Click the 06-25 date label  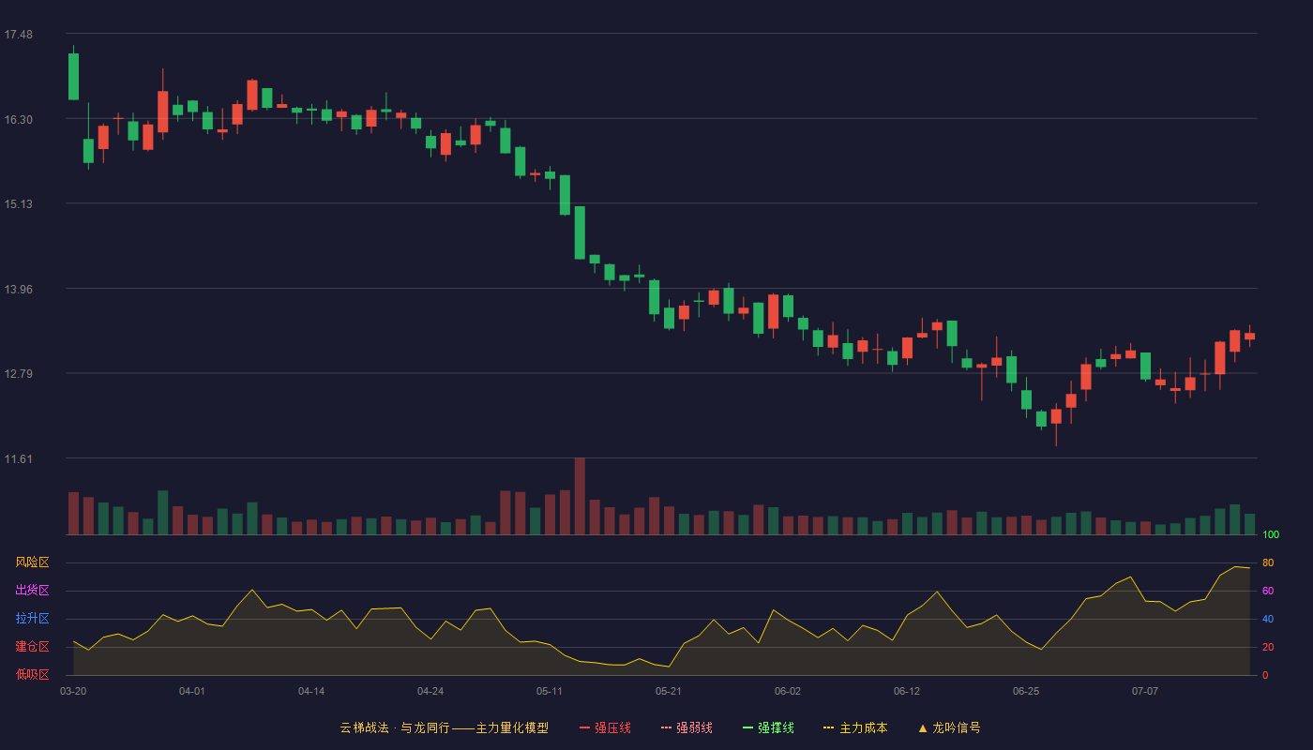click(x=1026, y=691)
